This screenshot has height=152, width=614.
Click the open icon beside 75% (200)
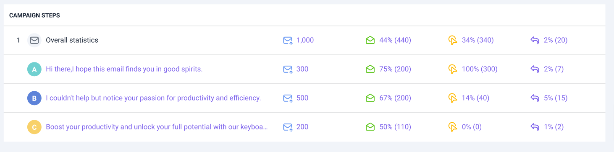pos(370,69)
